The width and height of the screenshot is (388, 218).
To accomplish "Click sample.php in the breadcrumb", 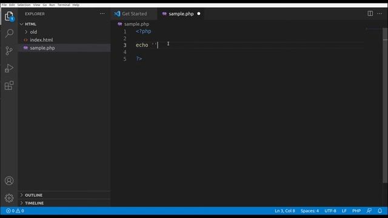I will (136, 24).
